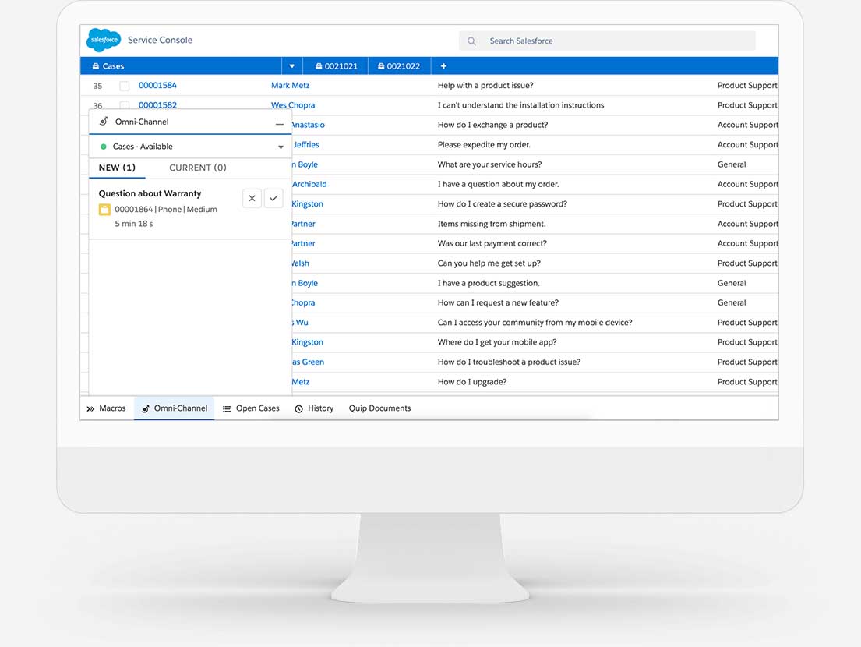
Task: Click the search magnifier icon
Action: point(471,41)
